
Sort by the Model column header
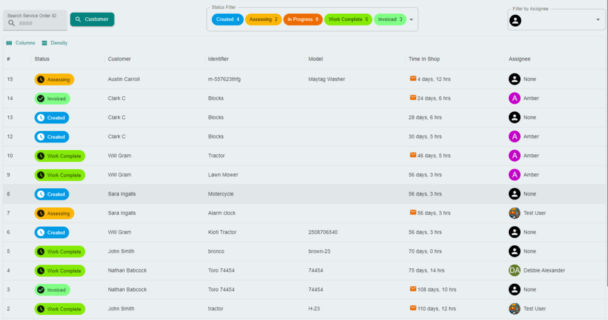coord(316,59)
